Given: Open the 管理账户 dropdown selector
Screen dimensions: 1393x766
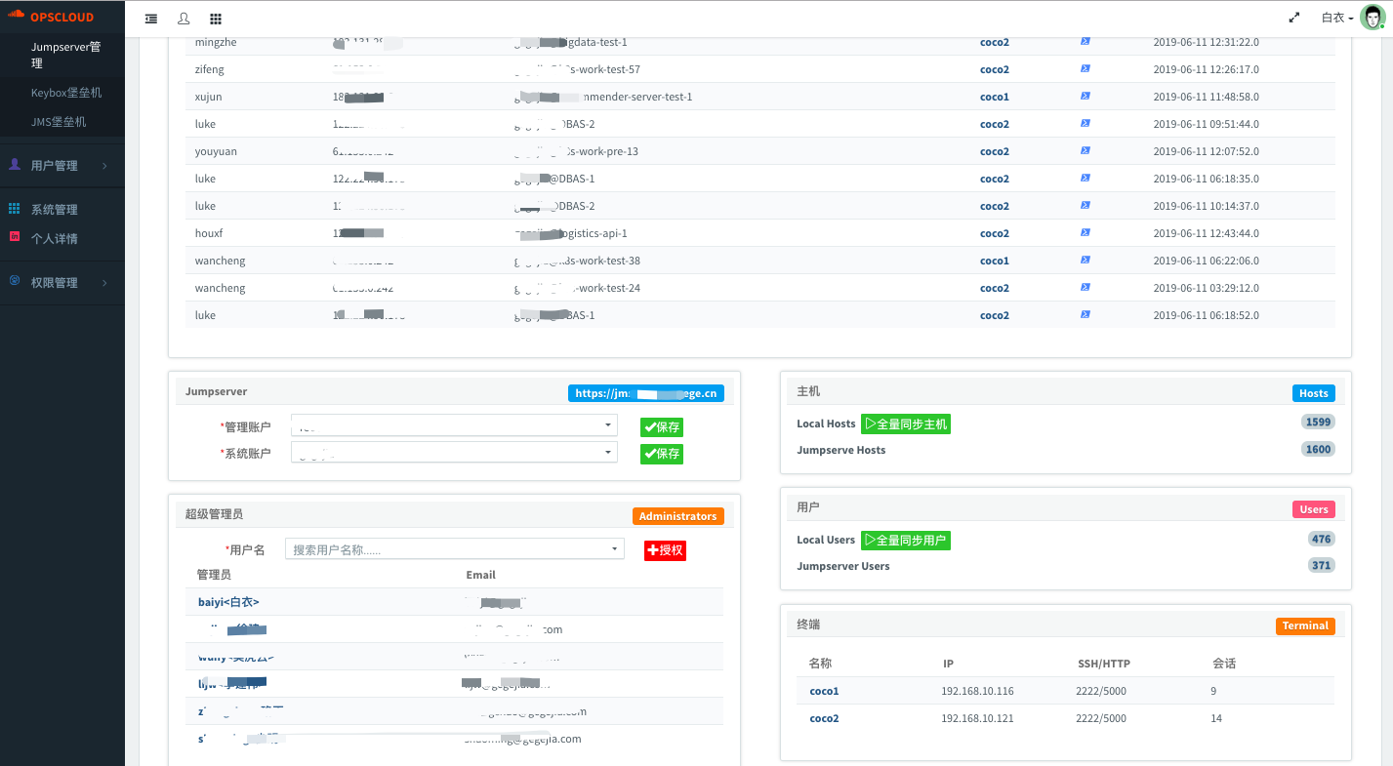Looking at the screenshot, I should 454,425.
